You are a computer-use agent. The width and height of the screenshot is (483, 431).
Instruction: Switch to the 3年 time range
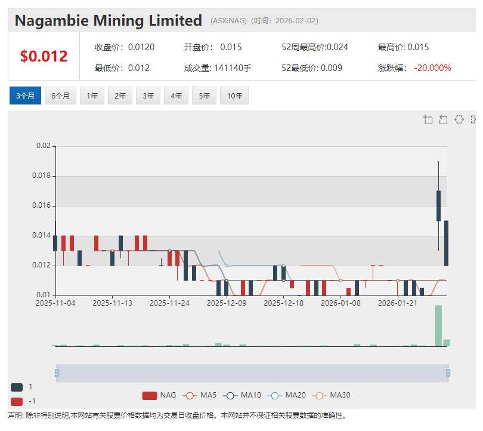148,96
